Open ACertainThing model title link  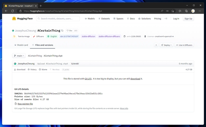49,31
